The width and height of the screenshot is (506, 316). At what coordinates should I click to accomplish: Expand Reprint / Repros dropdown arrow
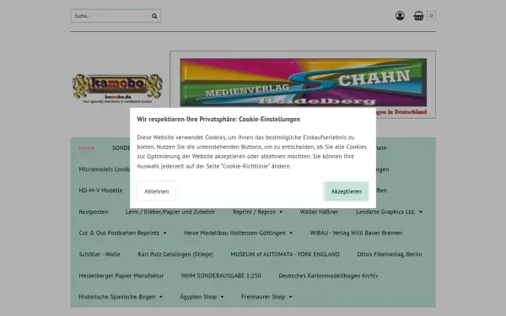pos(281,212)
